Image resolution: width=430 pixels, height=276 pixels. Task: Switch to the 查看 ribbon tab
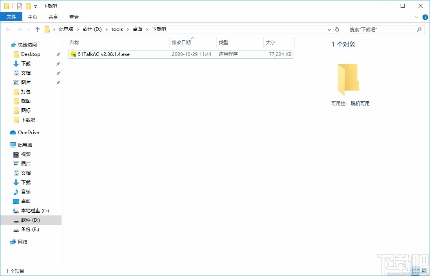(x=74, y=17)
